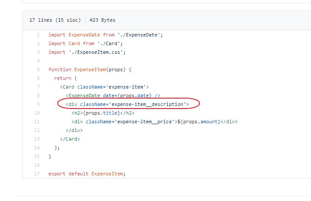Click line number 11 in the gutter
311x201 pixels.
(37, 122)
